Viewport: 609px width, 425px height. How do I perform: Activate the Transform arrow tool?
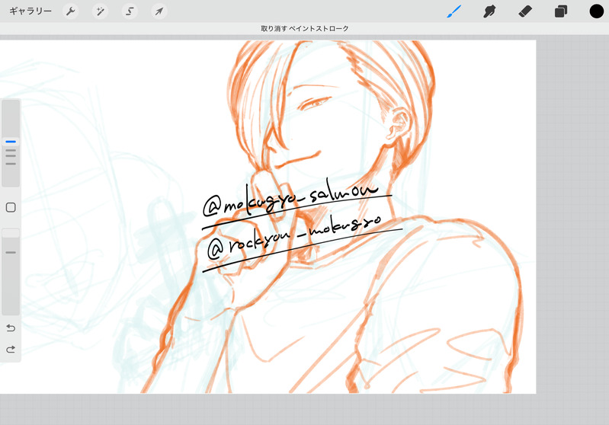[x=159, y=11]
